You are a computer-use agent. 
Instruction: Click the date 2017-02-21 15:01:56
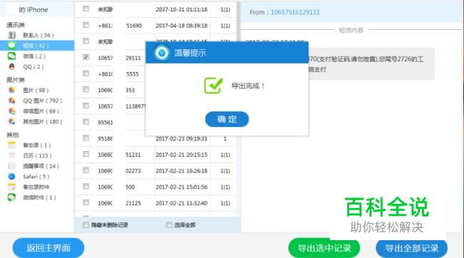(181, 187)
